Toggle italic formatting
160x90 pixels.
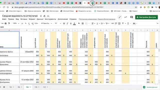coord(67,23)
